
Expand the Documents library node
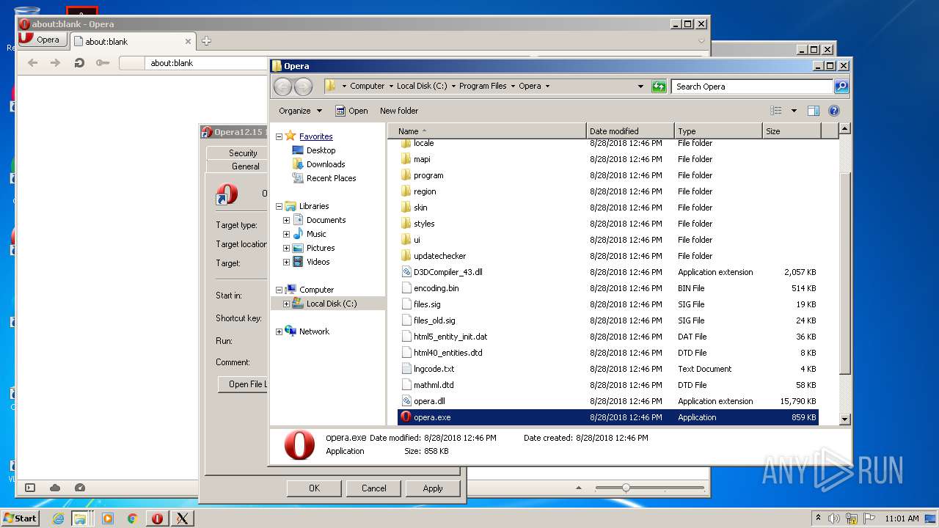286,220
